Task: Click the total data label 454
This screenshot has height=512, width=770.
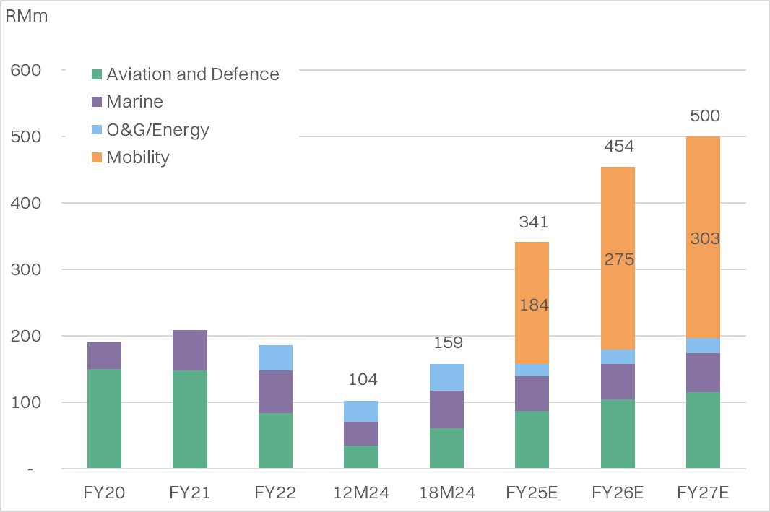Action: point(618,147)
